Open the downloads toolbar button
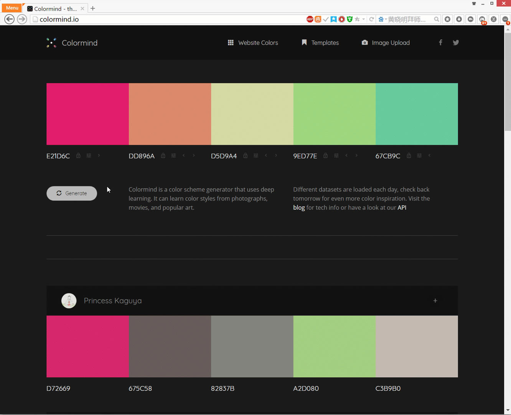511x415 pixels. (459, 19)
